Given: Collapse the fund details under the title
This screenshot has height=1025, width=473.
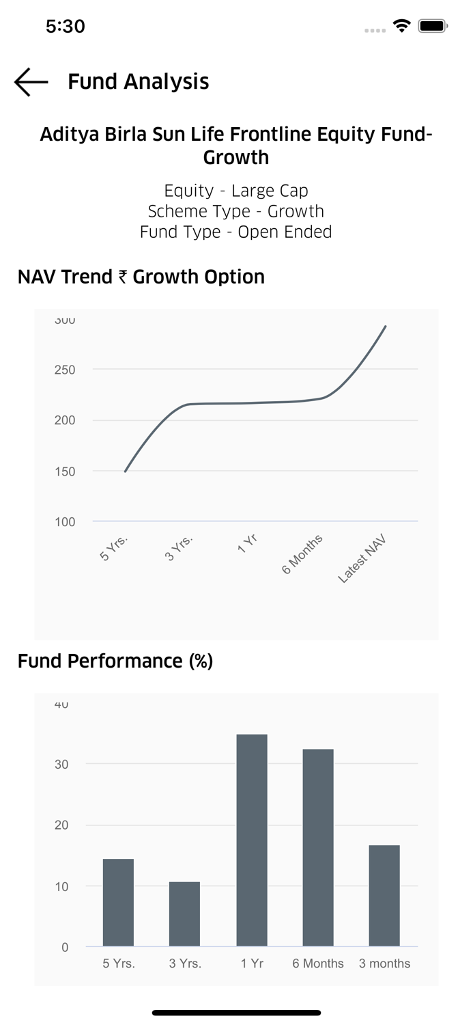Looking at the screenshot, I should tap(236, 210).
